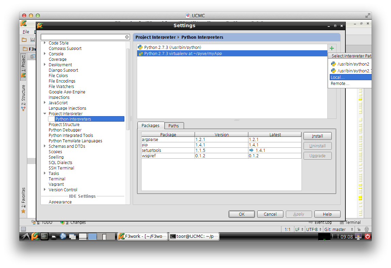The height and width of the screenshot is (268, 391).
Task: Click the settings tree vertical scrollbar
Action: tap(128, 89)
